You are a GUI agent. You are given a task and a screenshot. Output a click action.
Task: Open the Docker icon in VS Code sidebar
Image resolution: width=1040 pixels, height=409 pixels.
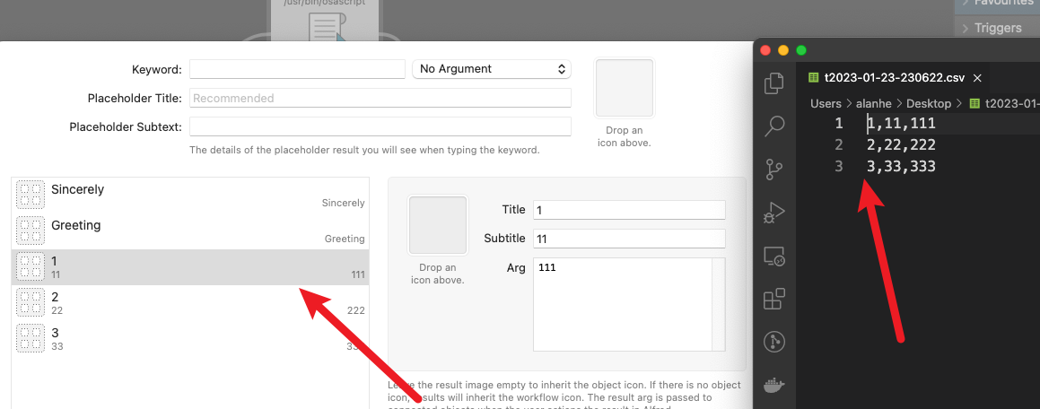click(x=774, y=385)
